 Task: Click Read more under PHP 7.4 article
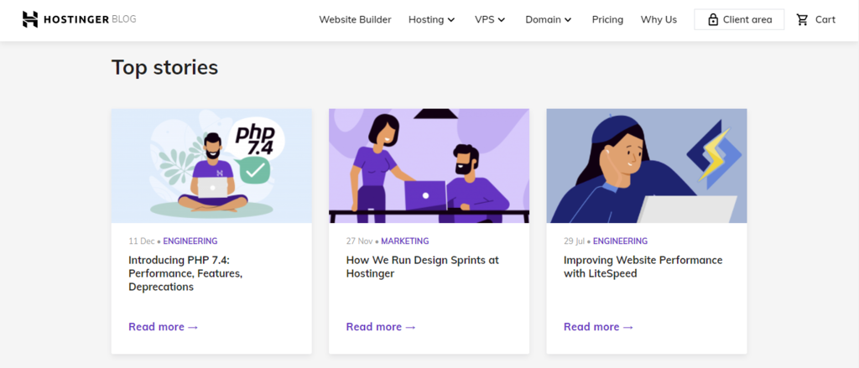point(163,327)
